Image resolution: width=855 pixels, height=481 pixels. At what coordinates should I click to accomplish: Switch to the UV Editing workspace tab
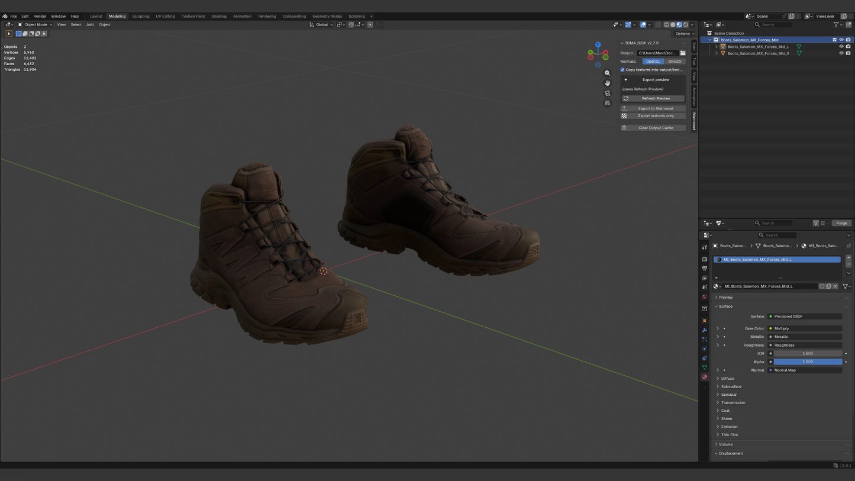(165, 16)
